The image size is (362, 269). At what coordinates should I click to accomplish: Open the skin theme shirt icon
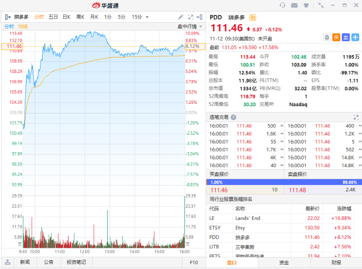tap(306, 5)
